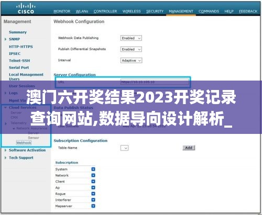Expand the SNMP tree arrow
262x215 pixels.
[5, 39]
